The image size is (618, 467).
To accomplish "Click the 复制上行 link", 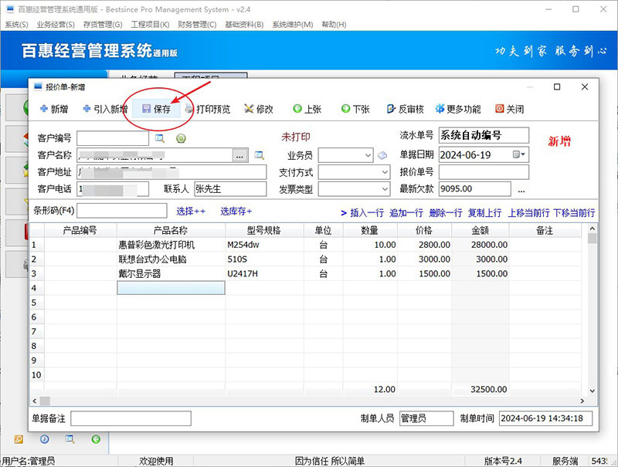I will pyautogui.click(x=484, y=213).
